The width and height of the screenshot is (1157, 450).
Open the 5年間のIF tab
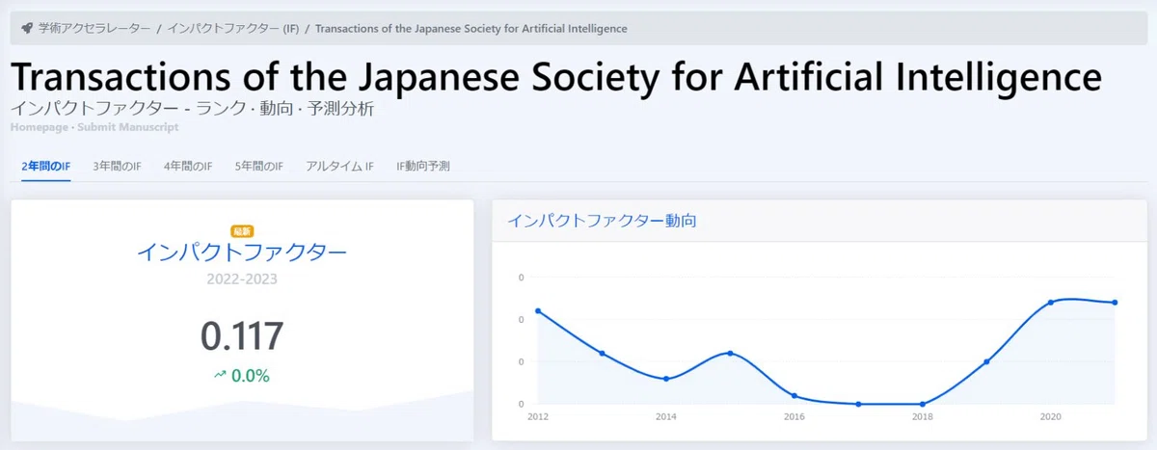click(259, 166)
